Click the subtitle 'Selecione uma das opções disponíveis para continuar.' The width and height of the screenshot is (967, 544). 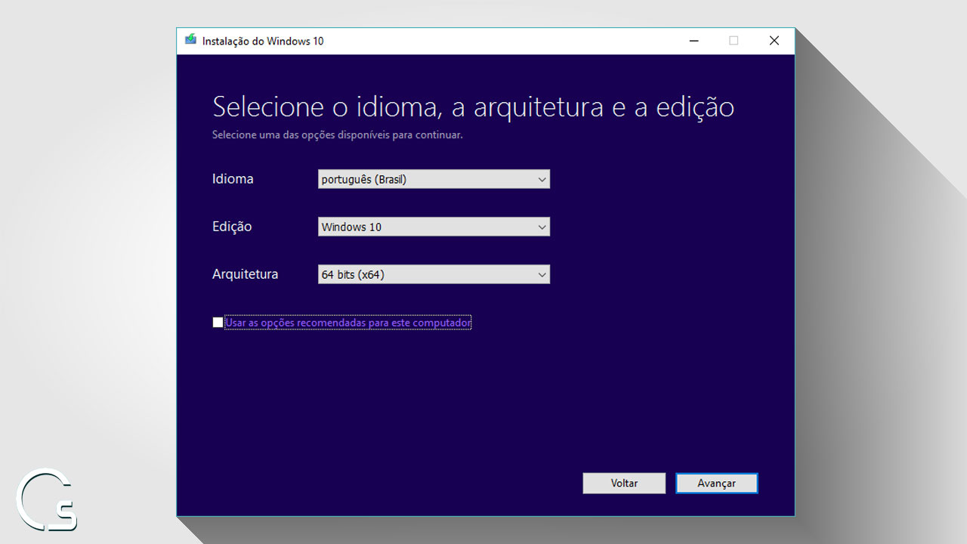pyautogui.click(x=337, y=135)
